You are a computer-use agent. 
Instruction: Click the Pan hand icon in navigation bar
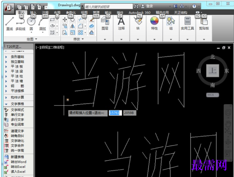(228, 124)
